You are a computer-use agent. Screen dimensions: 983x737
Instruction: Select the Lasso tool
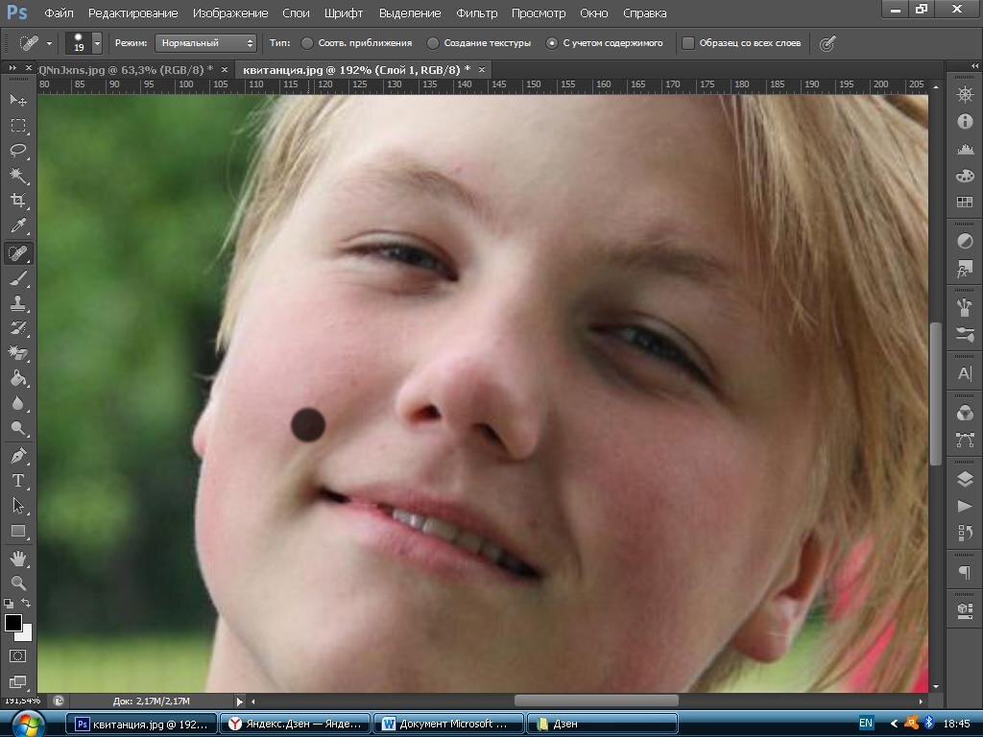[x=17, y=151]
